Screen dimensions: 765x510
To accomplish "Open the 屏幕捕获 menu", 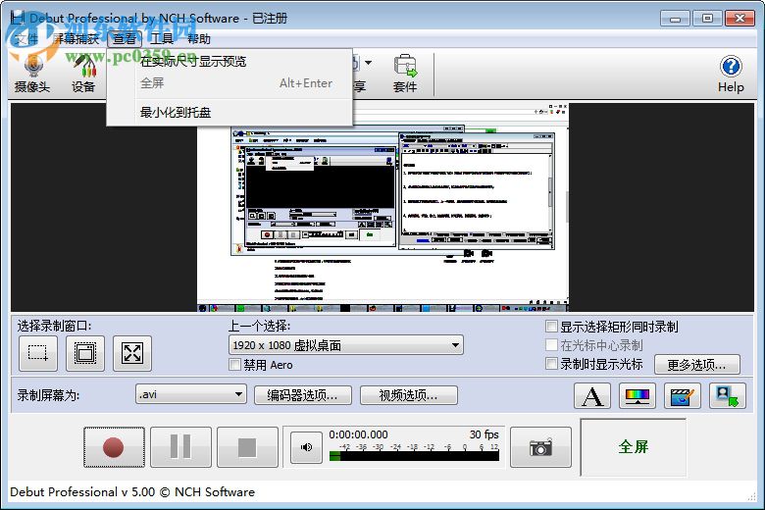I will (76, 38).
